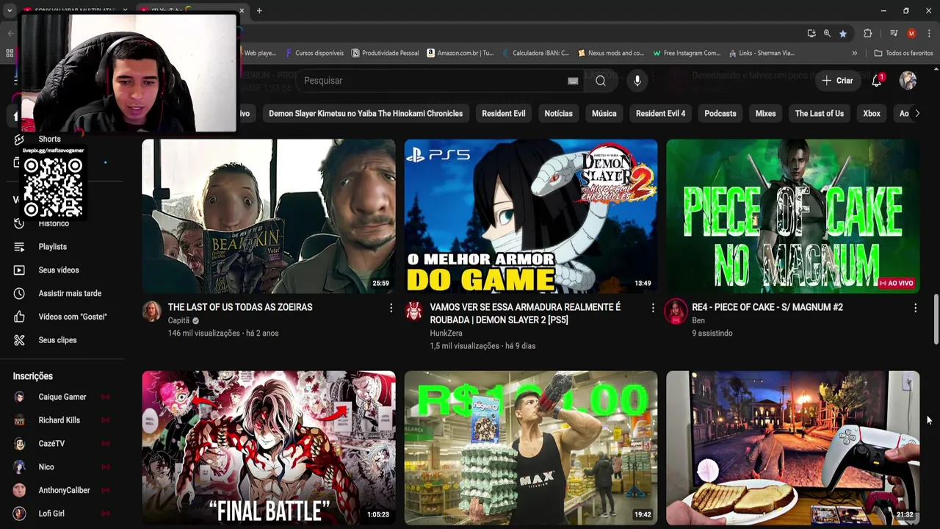Select the Notícias chip
The height and width of the screenshot is (529, 940).
click(558, 113)
